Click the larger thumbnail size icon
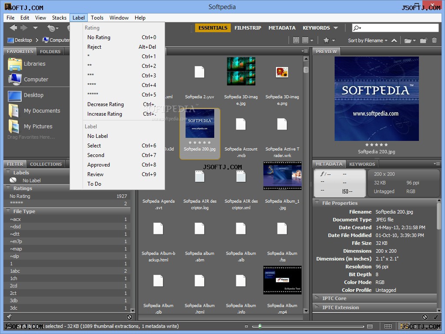The height and width of the screenshot is (334, 445). [x=370, y=326]
